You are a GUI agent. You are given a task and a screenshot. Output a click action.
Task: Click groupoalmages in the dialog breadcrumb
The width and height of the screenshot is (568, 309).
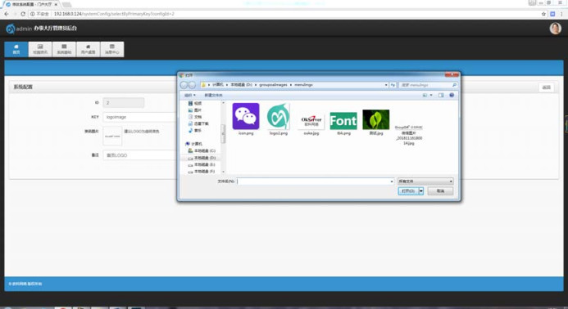point(273,85)
